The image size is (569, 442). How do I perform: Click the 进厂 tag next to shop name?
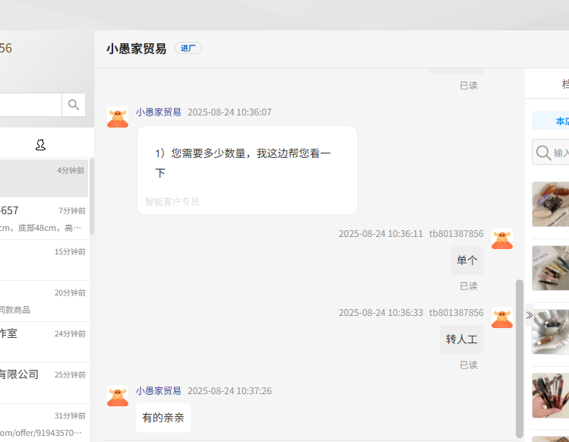point(188,49)
